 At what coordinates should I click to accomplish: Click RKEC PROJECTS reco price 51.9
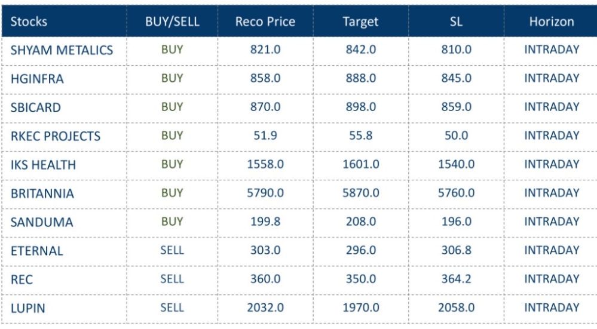(265, 136)
